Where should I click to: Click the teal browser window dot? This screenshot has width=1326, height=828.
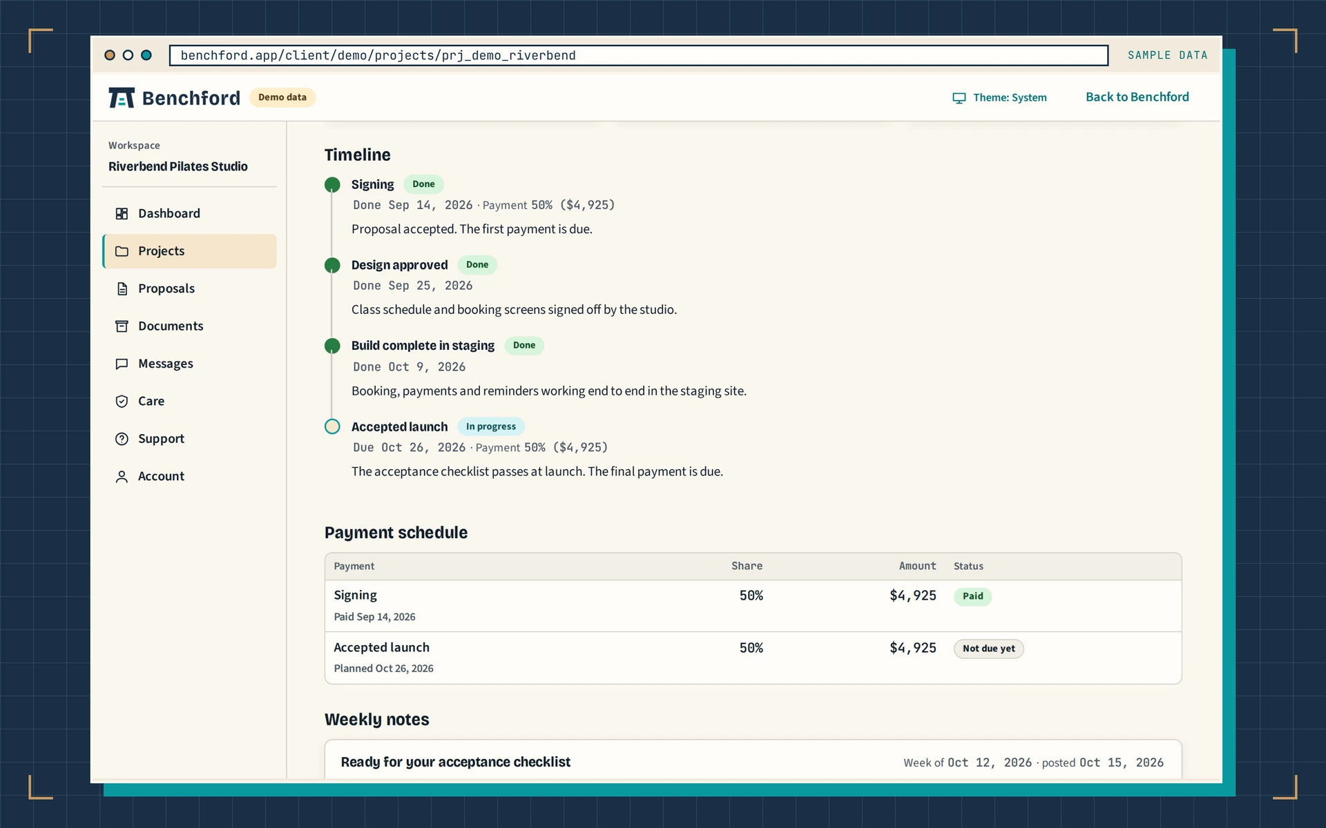(x=146, y=55)
